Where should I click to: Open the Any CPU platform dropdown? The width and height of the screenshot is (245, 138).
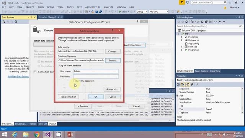pyautogui.click(x=158, y=12)
